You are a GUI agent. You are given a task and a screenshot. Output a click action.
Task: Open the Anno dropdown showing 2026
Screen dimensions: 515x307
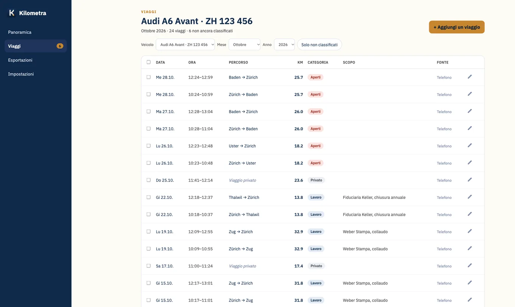click(x=284, y=45)
